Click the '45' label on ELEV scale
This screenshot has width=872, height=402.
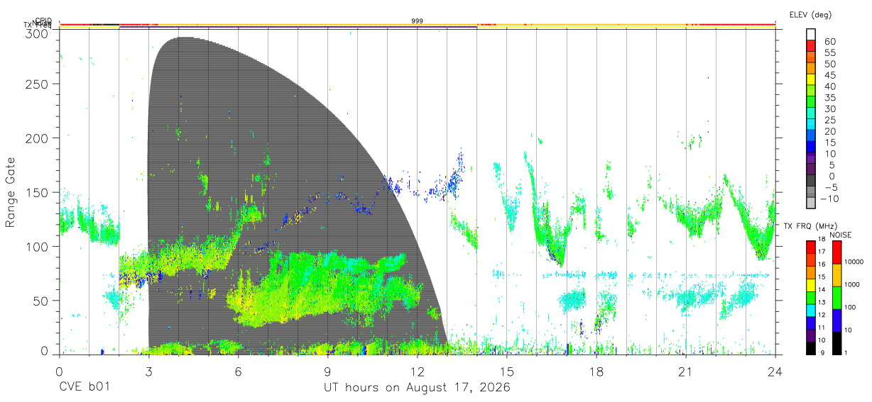pos(829,74)
